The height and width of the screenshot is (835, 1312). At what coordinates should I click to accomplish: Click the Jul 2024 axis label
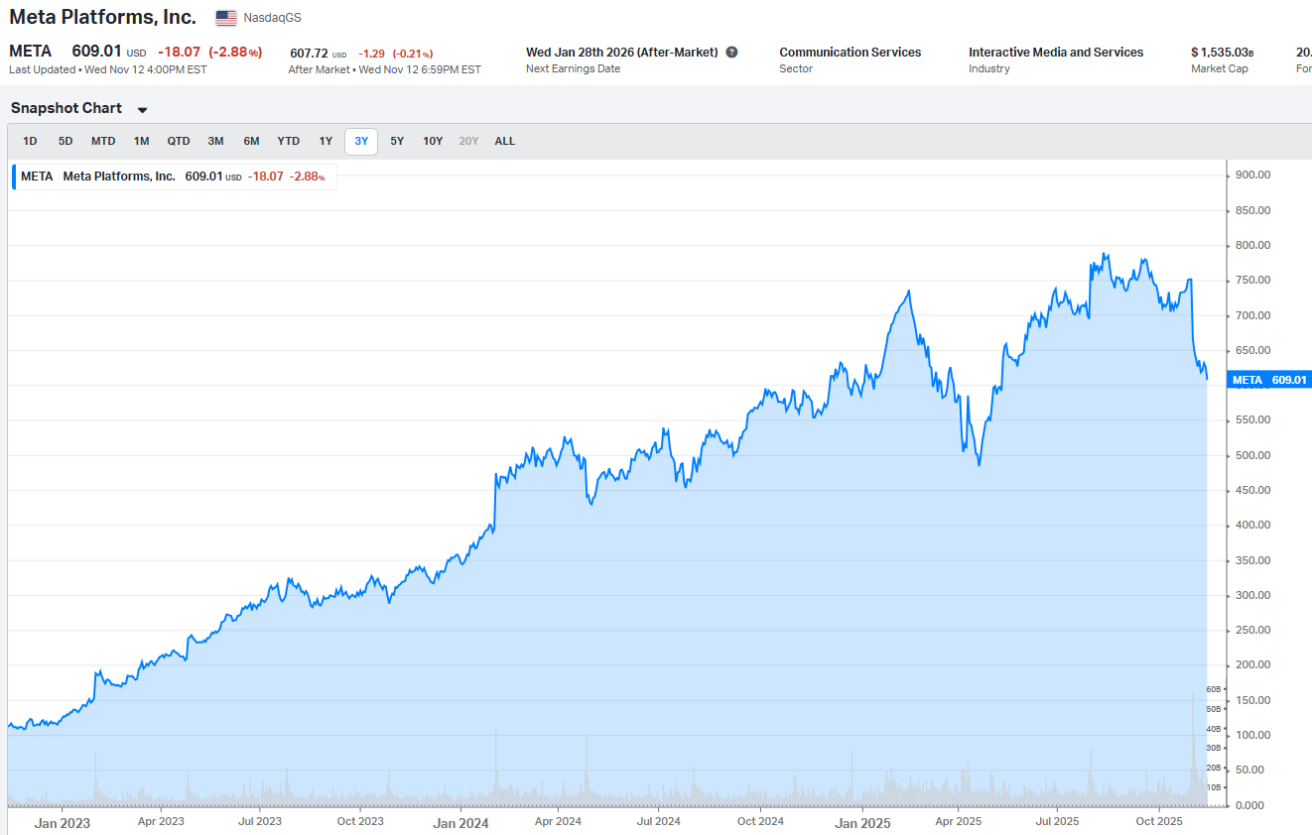tap(658, 821)
